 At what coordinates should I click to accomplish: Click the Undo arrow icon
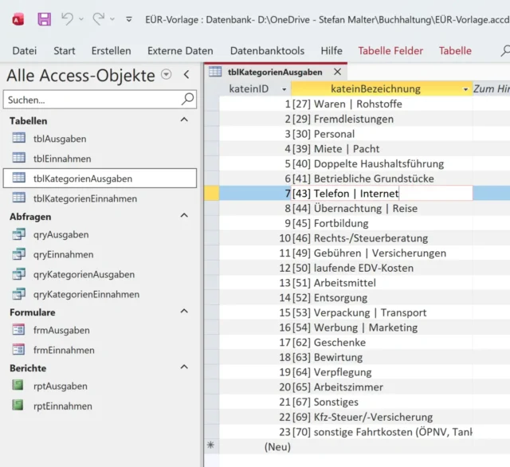pos(69,18)
